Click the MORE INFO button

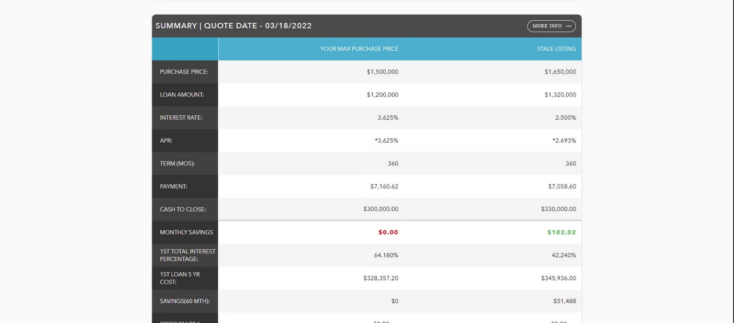click(x=547, y=26)
